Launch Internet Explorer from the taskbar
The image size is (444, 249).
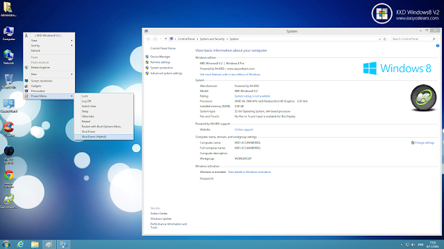coord(20,244)
